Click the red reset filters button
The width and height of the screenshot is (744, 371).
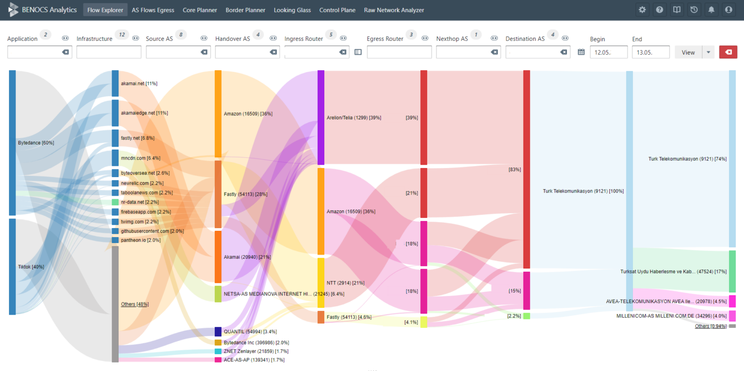tap(728, 52)
